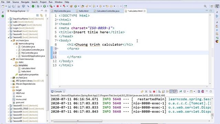
Task: Switch to hello.html editor tab
Action: [82, 11]
